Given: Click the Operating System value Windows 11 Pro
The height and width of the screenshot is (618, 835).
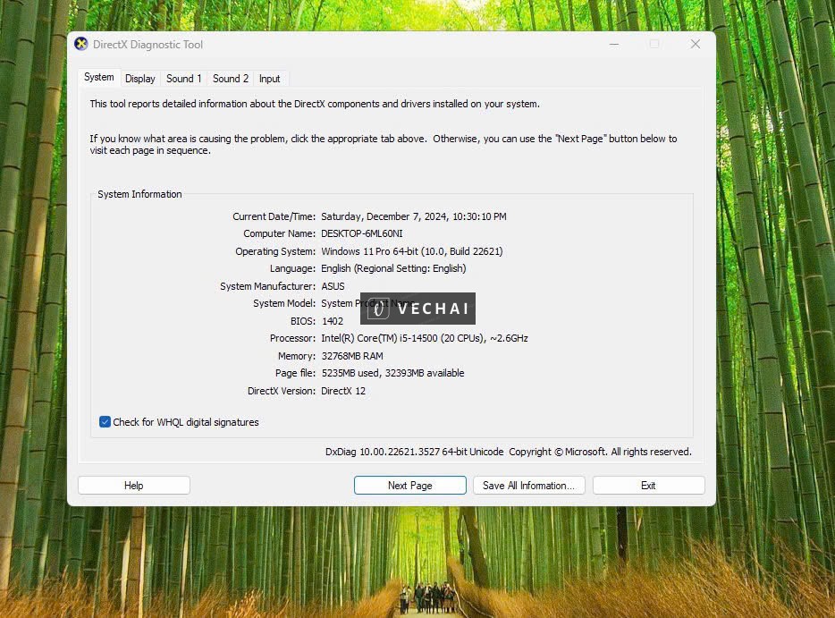Looking at the screenshot, I should coord(411,251).
